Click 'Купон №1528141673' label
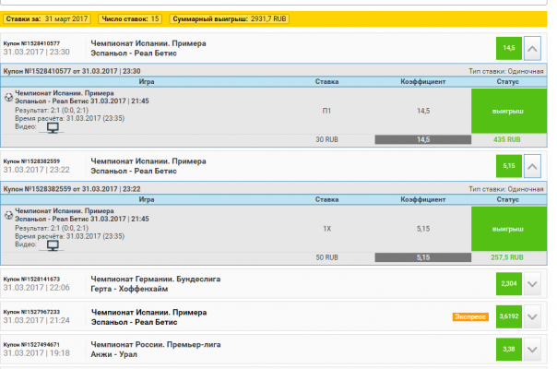Image resolution: width=557 pixels, height=369 pixels. [31, 280]
